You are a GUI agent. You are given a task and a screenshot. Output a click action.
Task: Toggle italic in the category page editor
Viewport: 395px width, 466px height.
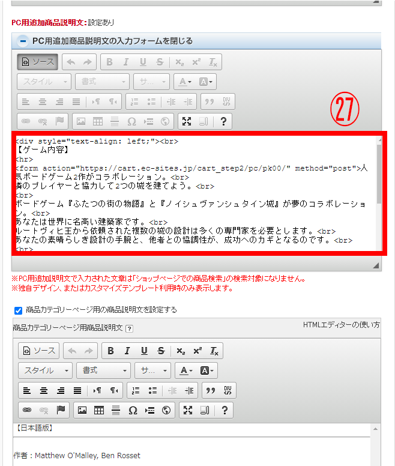pos(127,351)
